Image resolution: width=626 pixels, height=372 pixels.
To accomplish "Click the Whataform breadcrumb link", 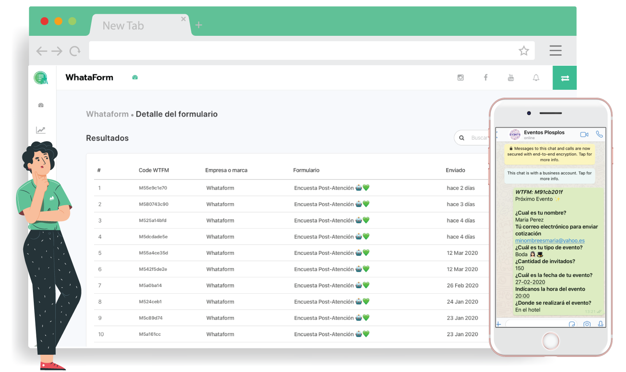I will click(107, 114).
